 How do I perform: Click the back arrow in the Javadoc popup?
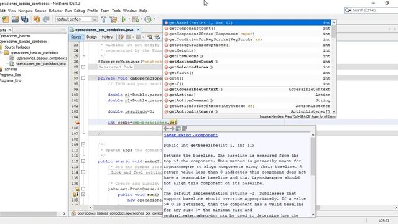[166, 129]
